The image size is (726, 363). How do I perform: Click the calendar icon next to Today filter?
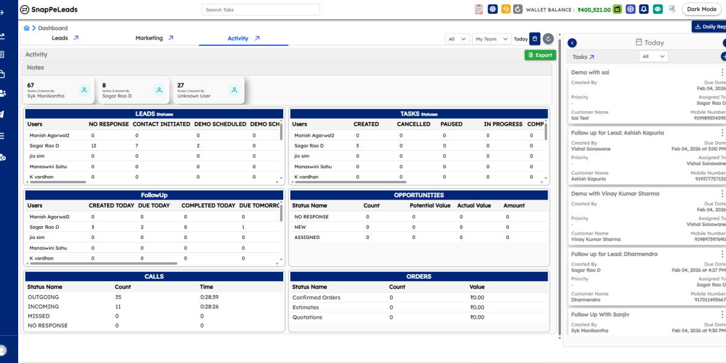point(535,39)
